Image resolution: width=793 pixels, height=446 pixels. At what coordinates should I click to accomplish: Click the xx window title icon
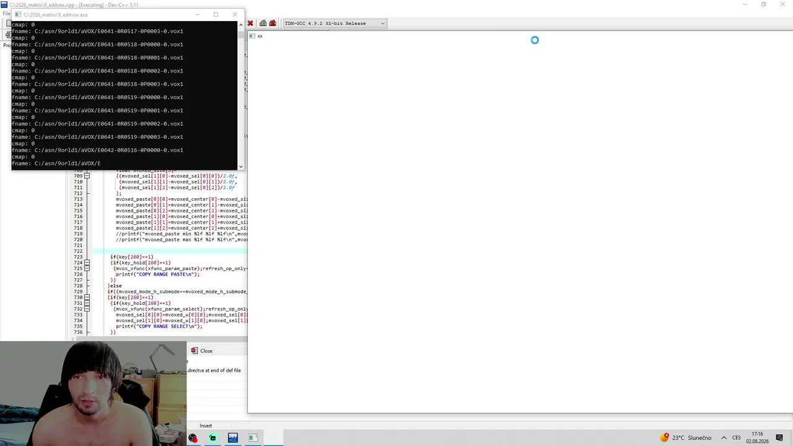pyautogui.click(x=252, y=36)
